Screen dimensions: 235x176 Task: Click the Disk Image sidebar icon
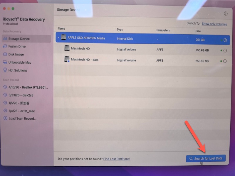5,54
